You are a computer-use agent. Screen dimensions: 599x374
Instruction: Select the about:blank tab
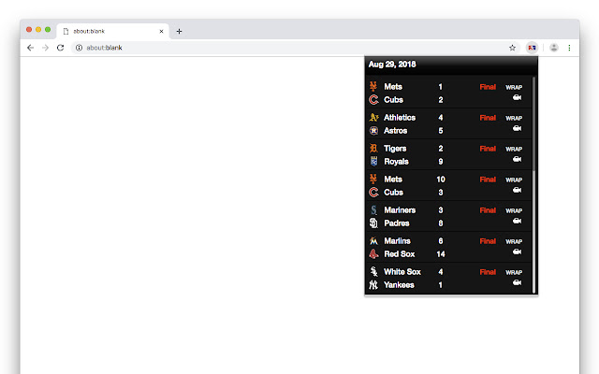112,31
